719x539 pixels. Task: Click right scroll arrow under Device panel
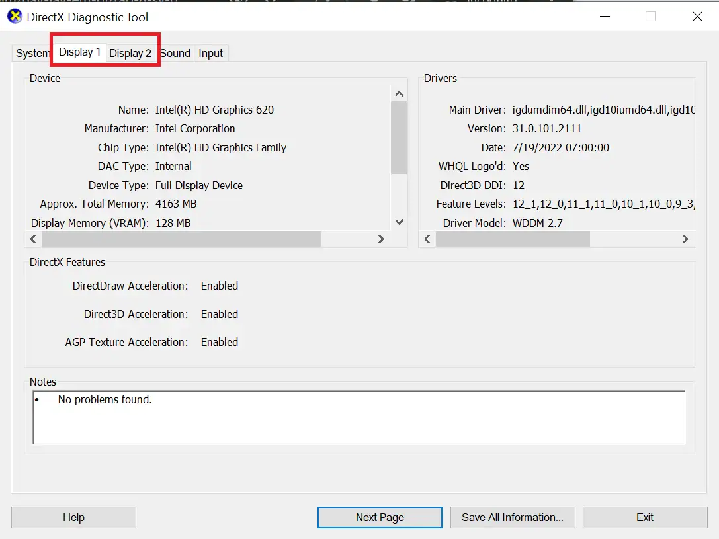coord(381,239)
